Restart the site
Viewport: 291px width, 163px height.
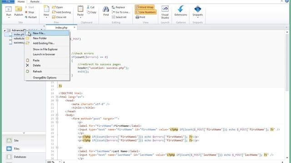pos(31,17)
